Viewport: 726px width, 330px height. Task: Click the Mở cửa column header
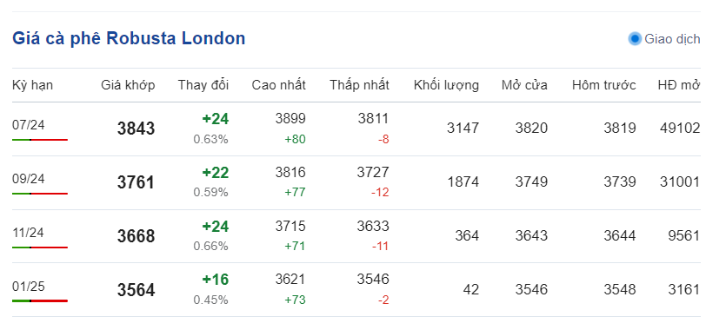pyautogui.click(x=524, y=85)
